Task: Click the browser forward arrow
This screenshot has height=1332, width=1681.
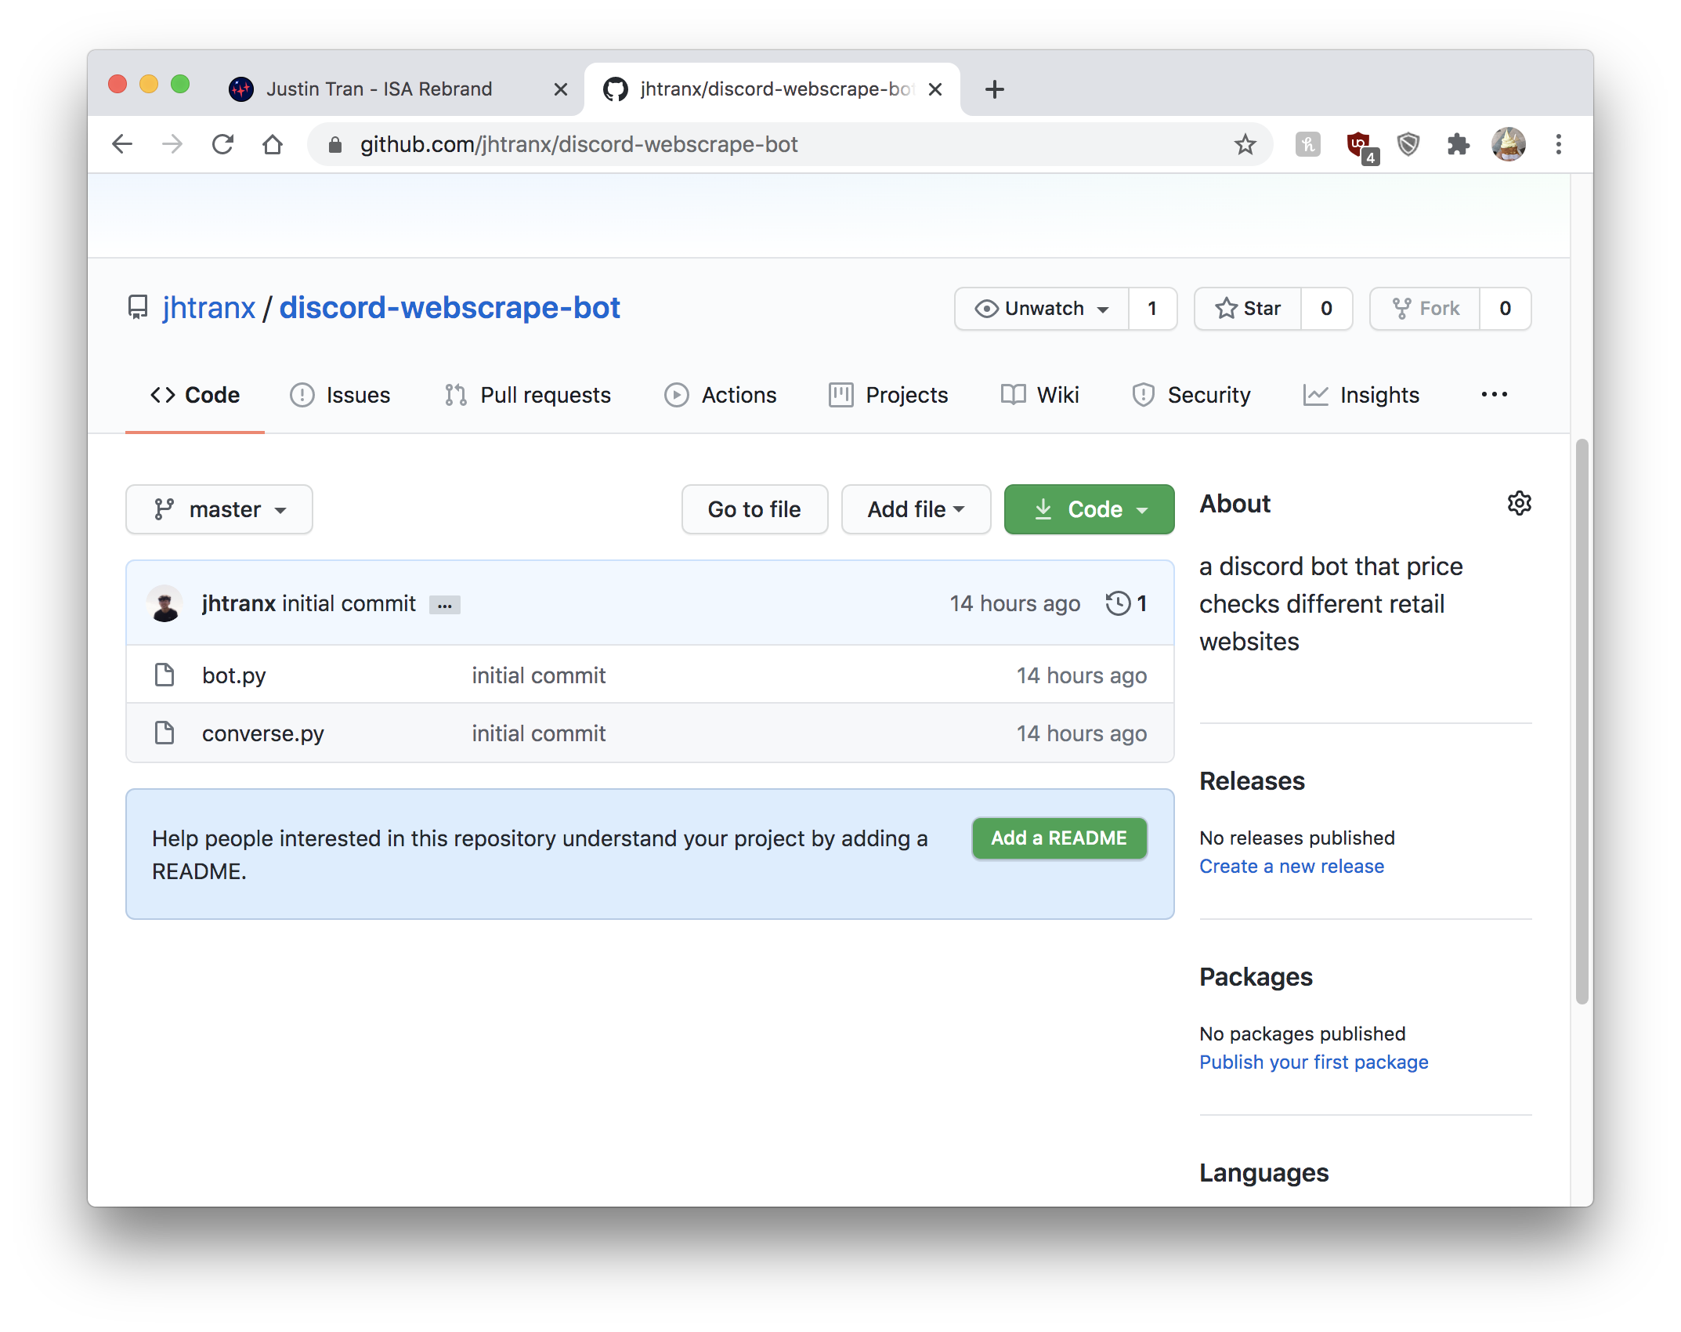Action: 172,144
